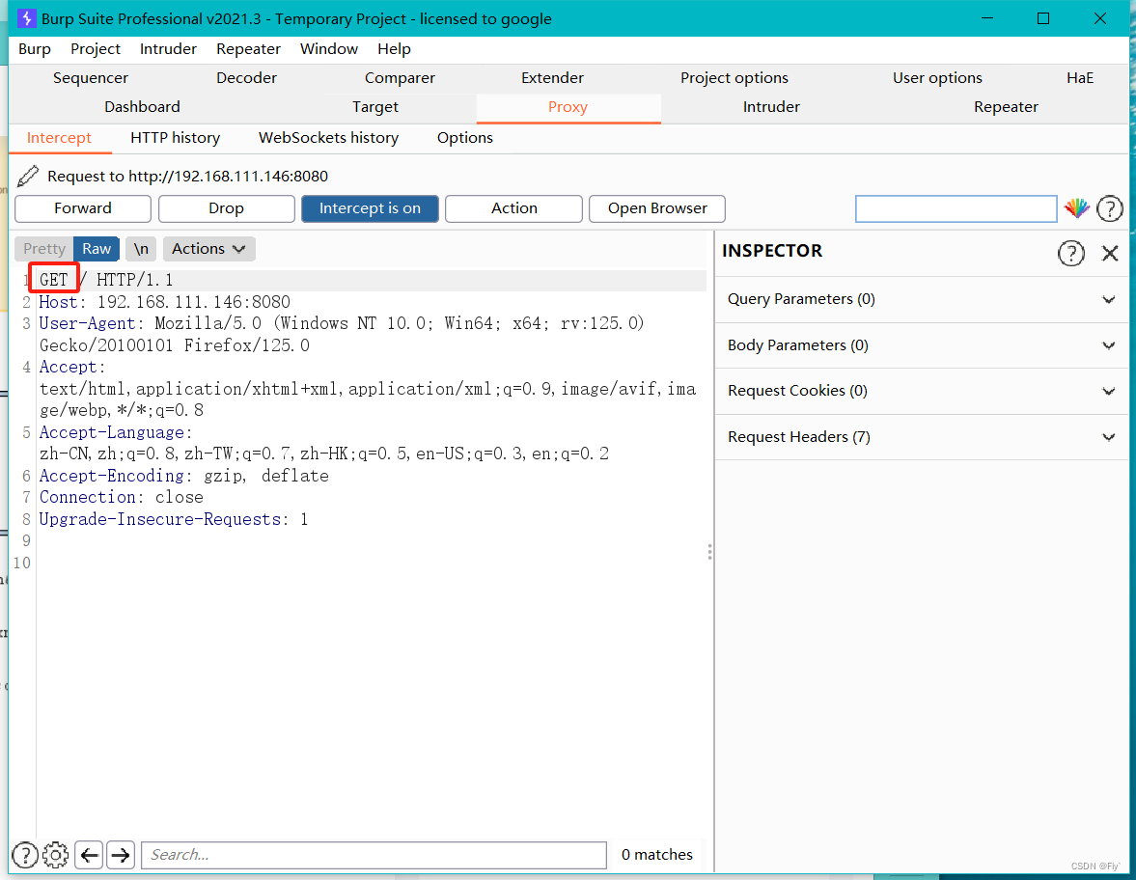Close the Inspector panel

pos(1110,253)
